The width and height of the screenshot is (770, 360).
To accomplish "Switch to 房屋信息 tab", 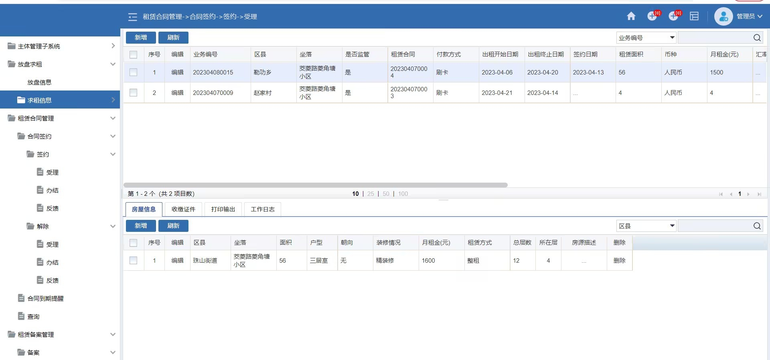I will click(144, 209).
